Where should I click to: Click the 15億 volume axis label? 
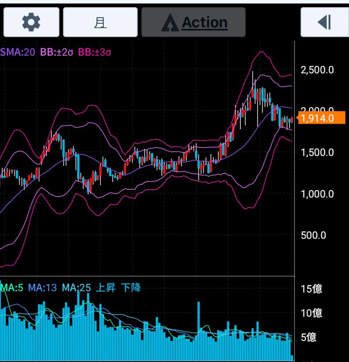click(x=311, y=289)
